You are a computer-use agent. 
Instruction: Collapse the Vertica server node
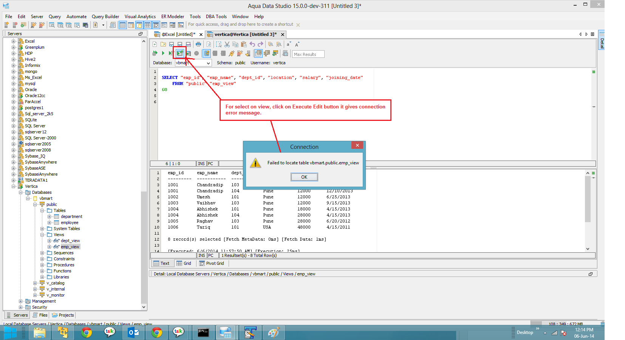pyautogui.click(x=14, y=186)
